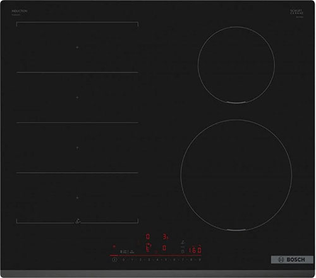This screenshot has width=316, height=278.
Task: Set power level 2 on the slider
Action: (140, 260)
